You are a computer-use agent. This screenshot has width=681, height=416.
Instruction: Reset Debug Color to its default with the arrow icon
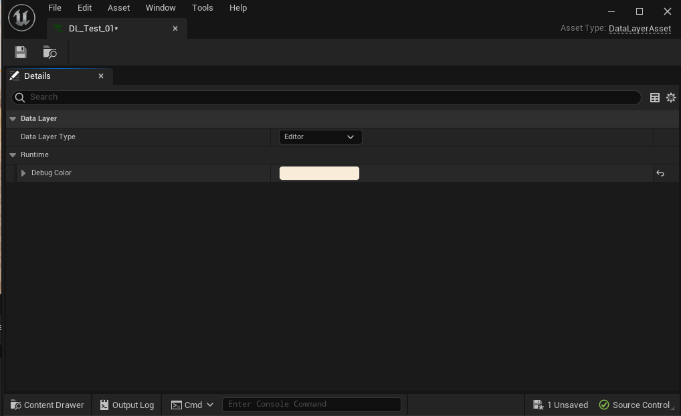click(660, 173)
